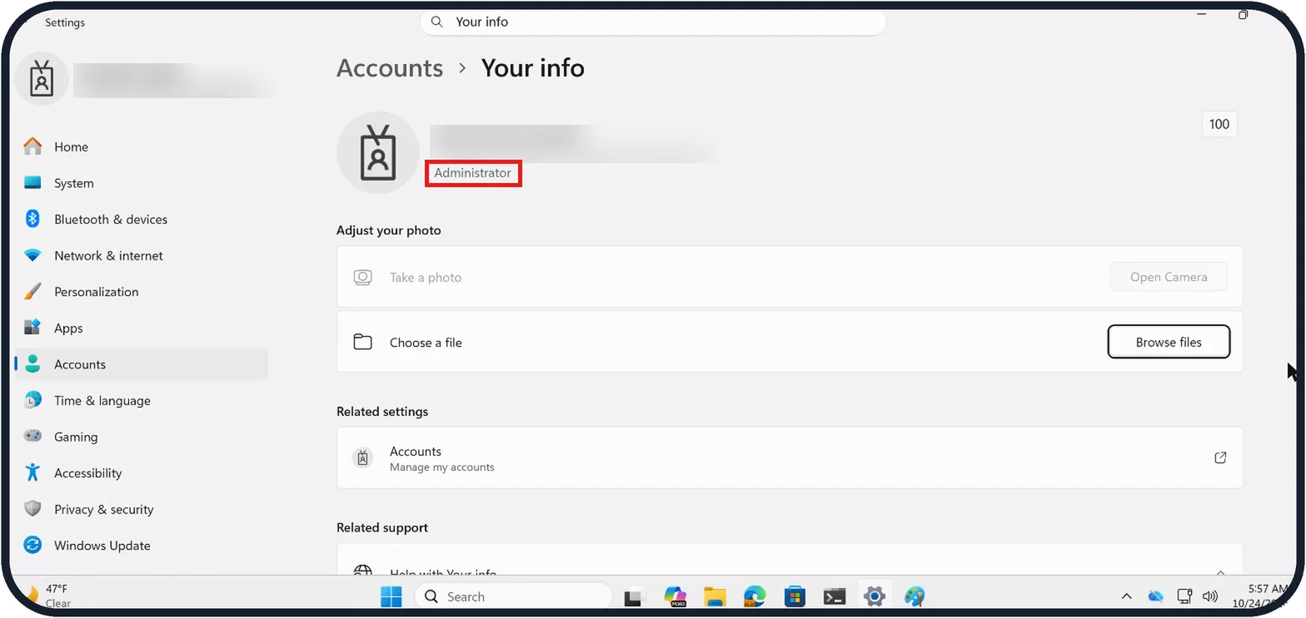
Task: Navigate to Apps settings
Action: [x=142, y=329]
